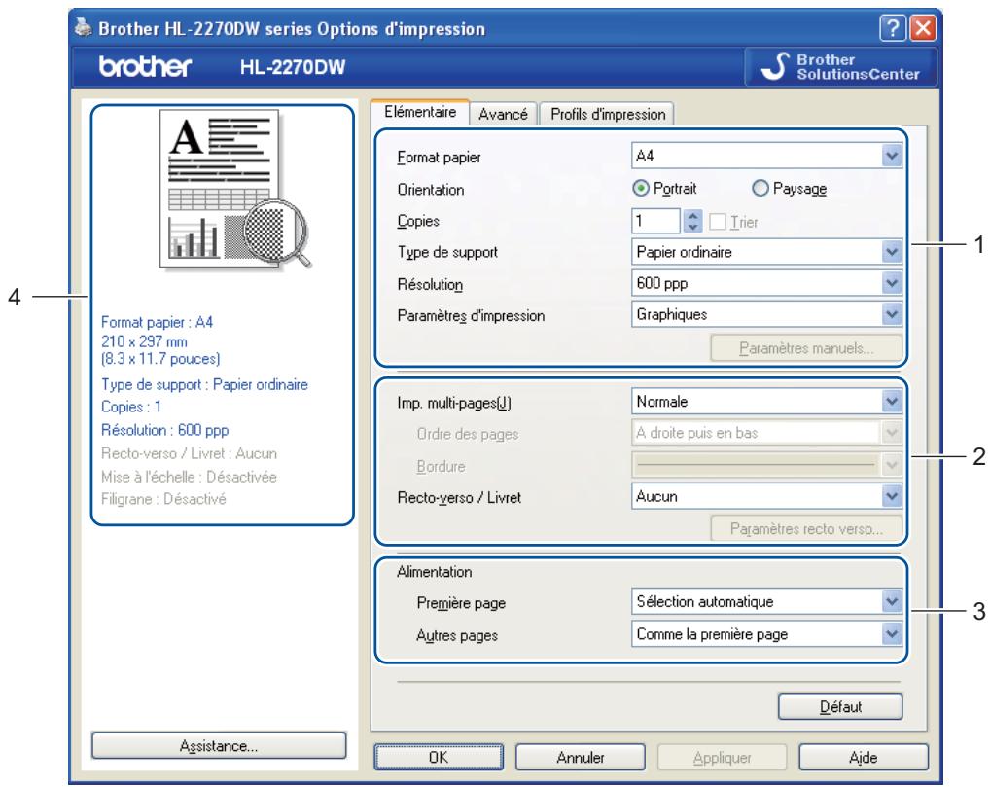
Task: Open the Bordure dropdown
Action: [x=766, y=466]
